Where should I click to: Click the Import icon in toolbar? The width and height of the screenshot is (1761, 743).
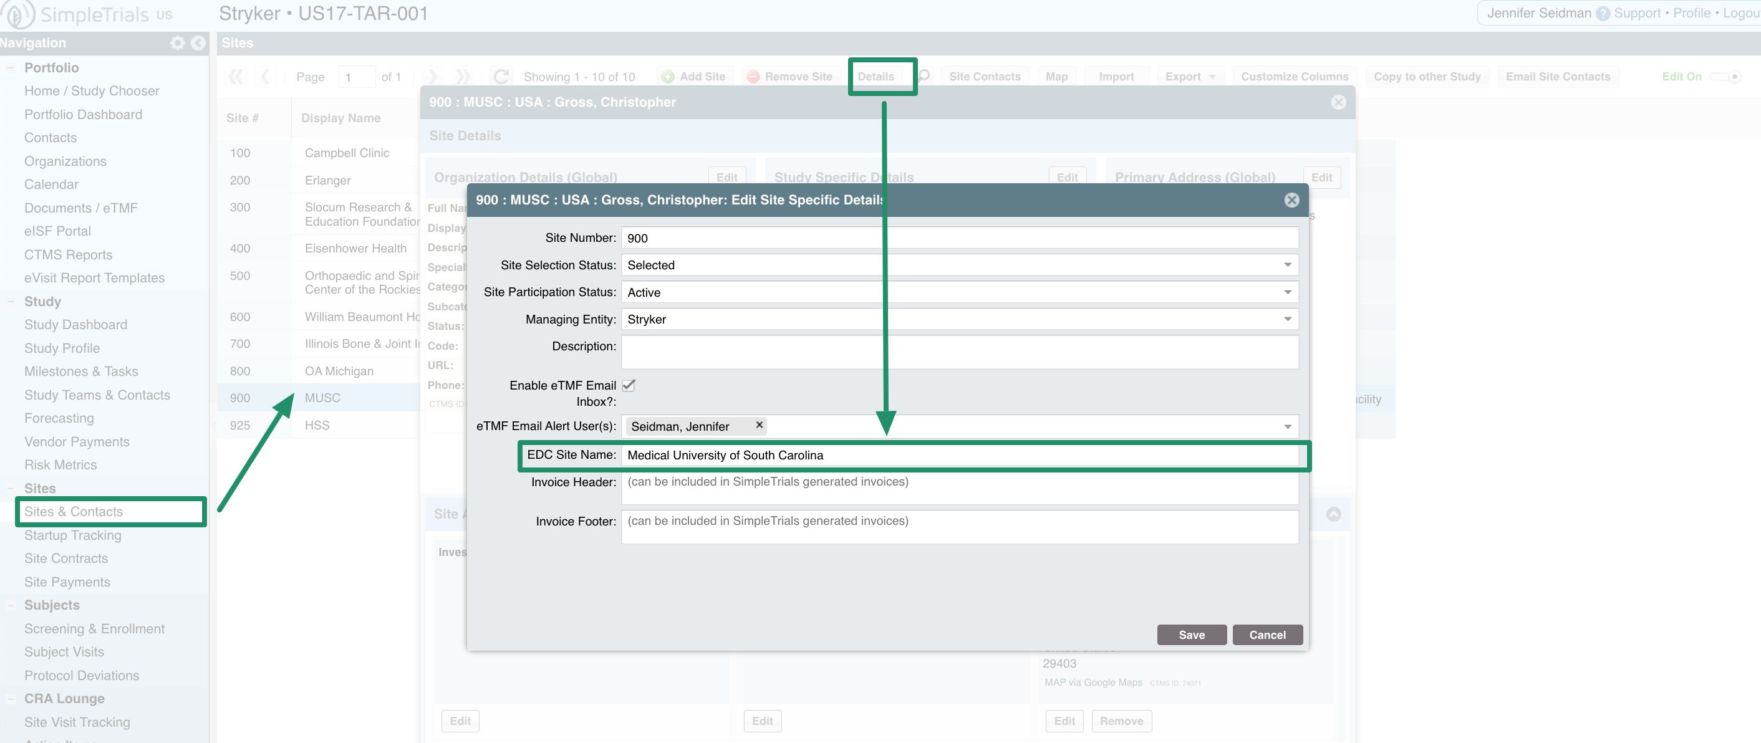point(1115,76)
